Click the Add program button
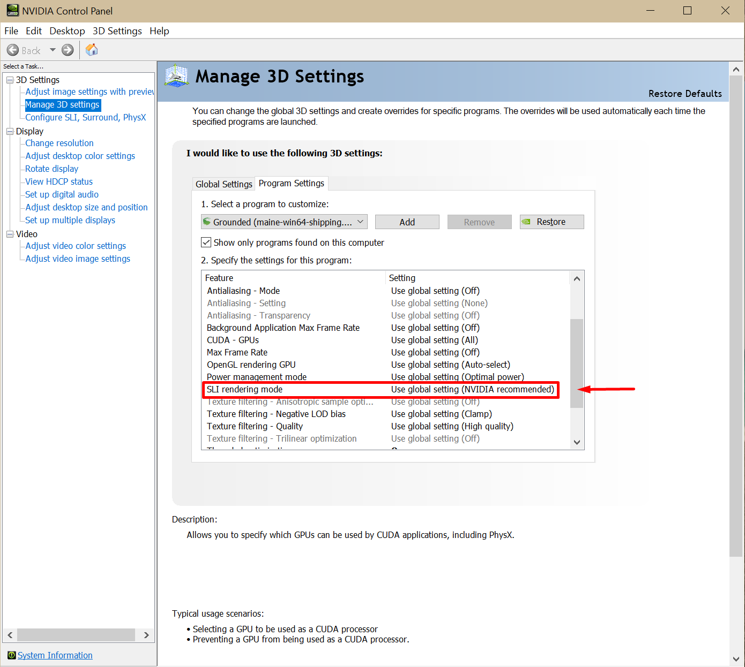 [x=407, y=222]
